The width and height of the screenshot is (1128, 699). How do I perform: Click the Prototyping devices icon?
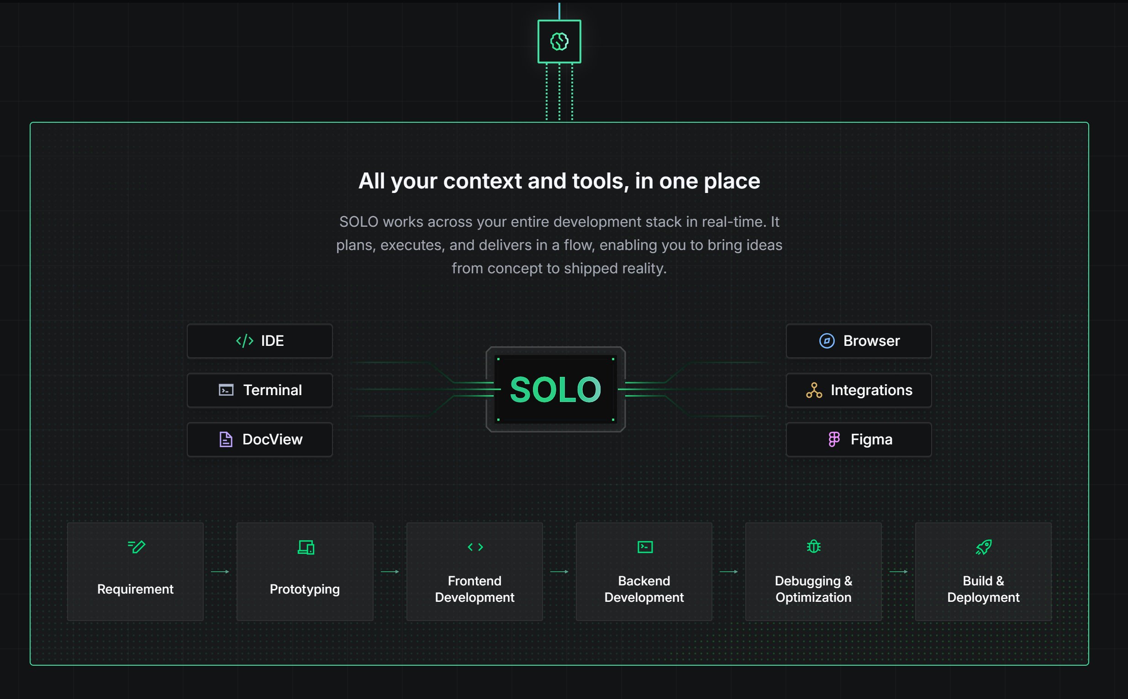click(306, 547)
